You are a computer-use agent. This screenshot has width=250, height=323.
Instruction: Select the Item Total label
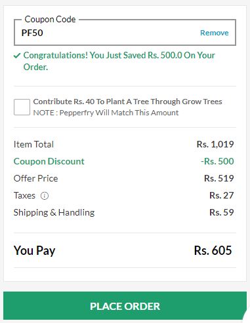(33, 144)
